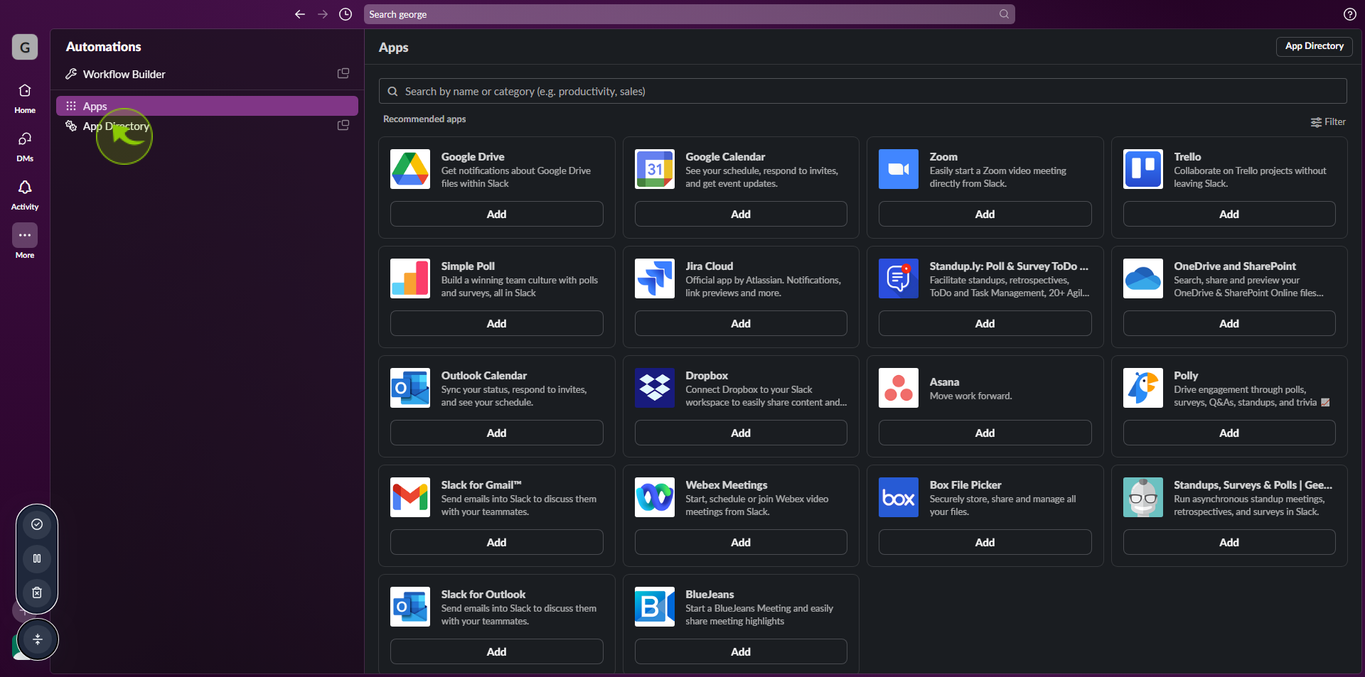The image size is (1365, 677).
Task: Click the Trello app icon
Action: click(1143, 169)
